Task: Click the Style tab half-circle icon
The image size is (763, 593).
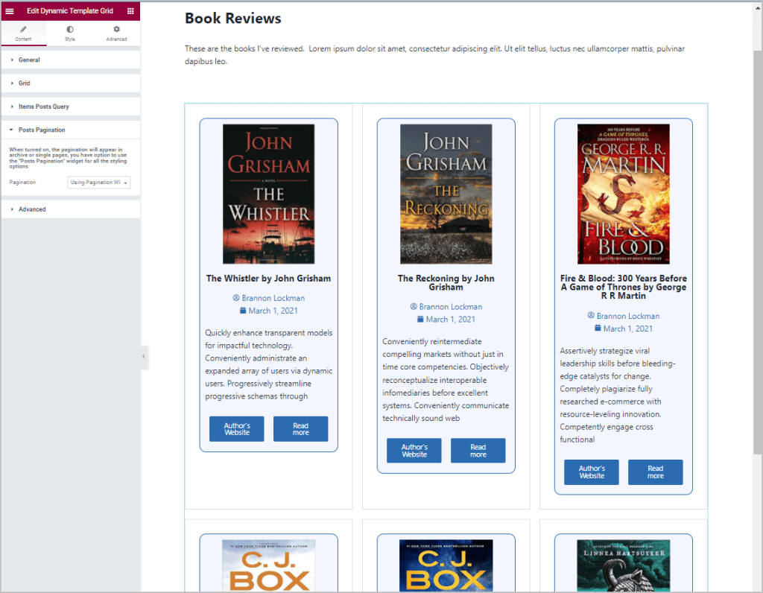Action: pyautogui.click(x=70, y=29)
